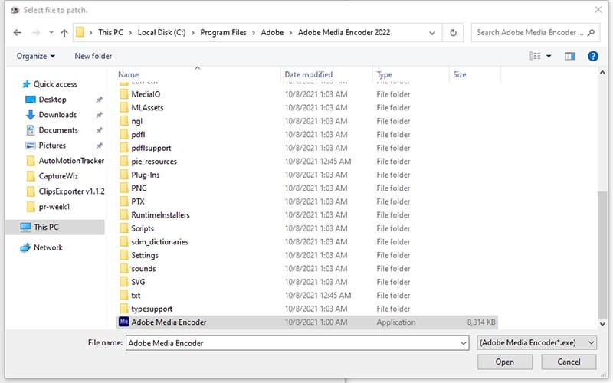613x383 pixels.
Task: Go up one folder level arrow
Action: [64, 33]
